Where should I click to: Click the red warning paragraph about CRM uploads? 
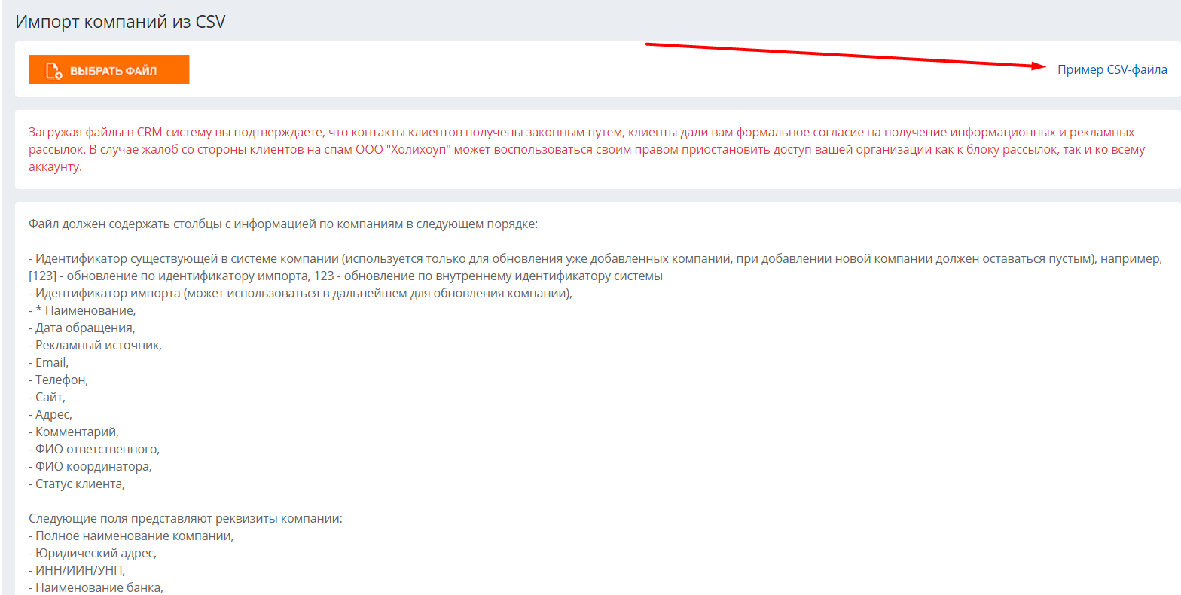587,149
